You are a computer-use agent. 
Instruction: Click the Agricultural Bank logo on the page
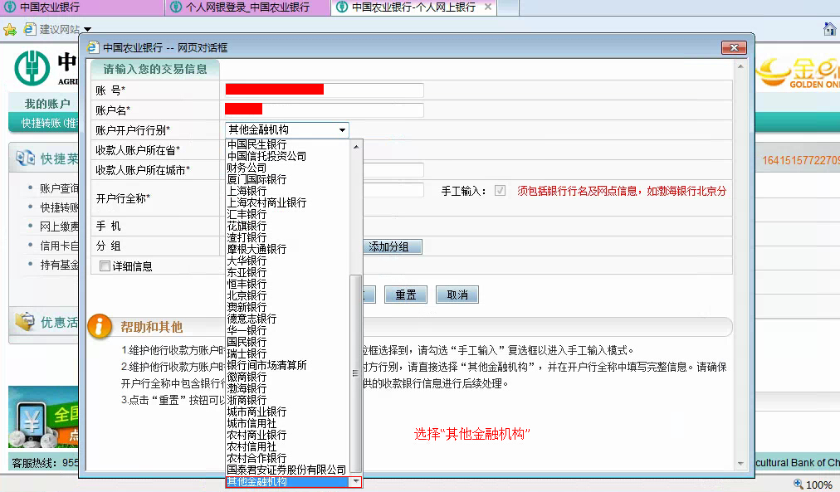32,68
